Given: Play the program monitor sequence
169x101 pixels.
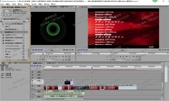Looking at the screenshot, I should 123,56.
